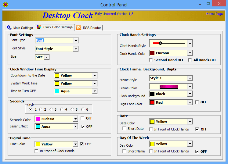
Task: Click the Desktop Clock app icon in title bar
Action: tap(5, 5)
